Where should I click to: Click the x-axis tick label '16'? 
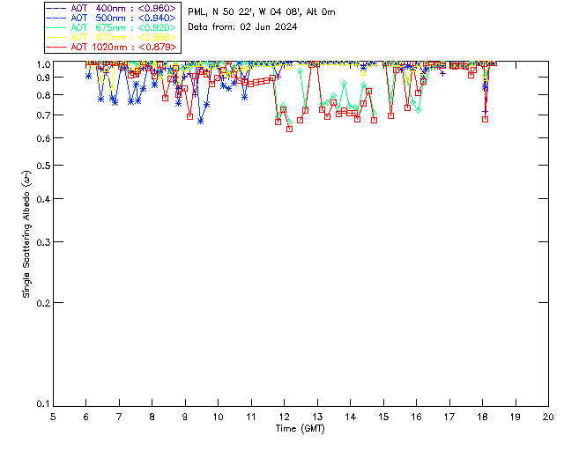[416, 418]
